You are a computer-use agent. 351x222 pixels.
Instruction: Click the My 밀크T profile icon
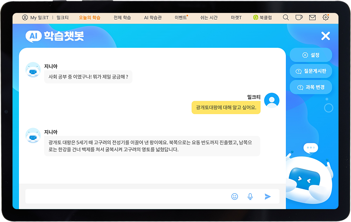(25, 17)
